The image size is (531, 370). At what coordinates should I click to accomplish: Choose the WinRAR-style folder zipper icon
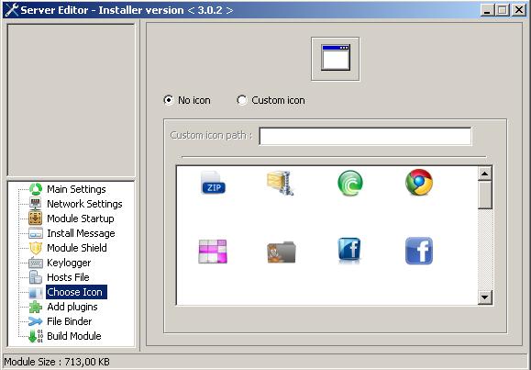click(280, 183)
